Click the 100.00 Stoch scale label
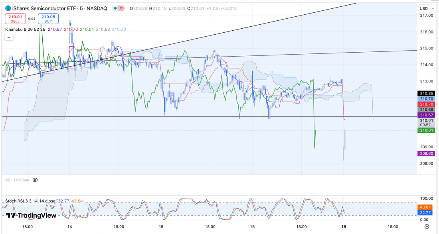 426,199
